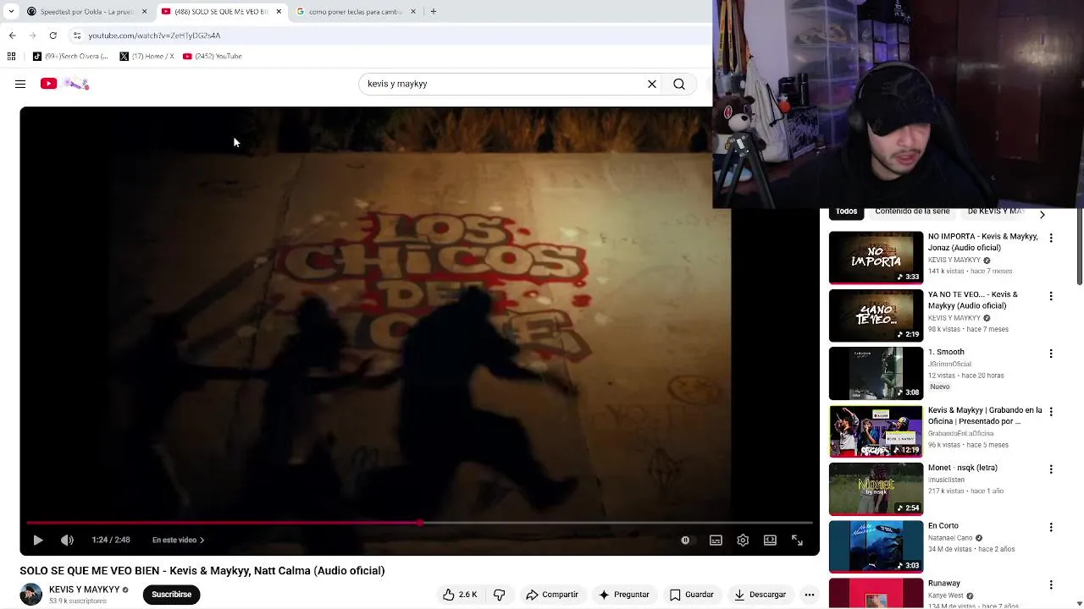Run search with magnifier button
1084x609 pixels.
(x=679, y=84)
